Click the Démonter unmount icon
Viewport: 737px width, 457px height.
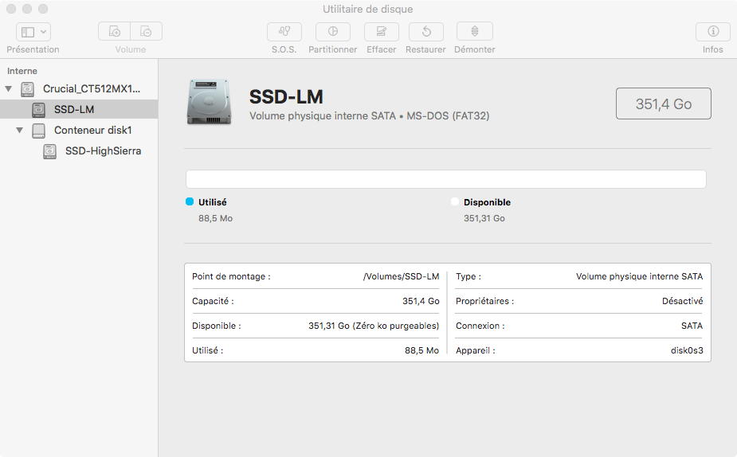475,32
